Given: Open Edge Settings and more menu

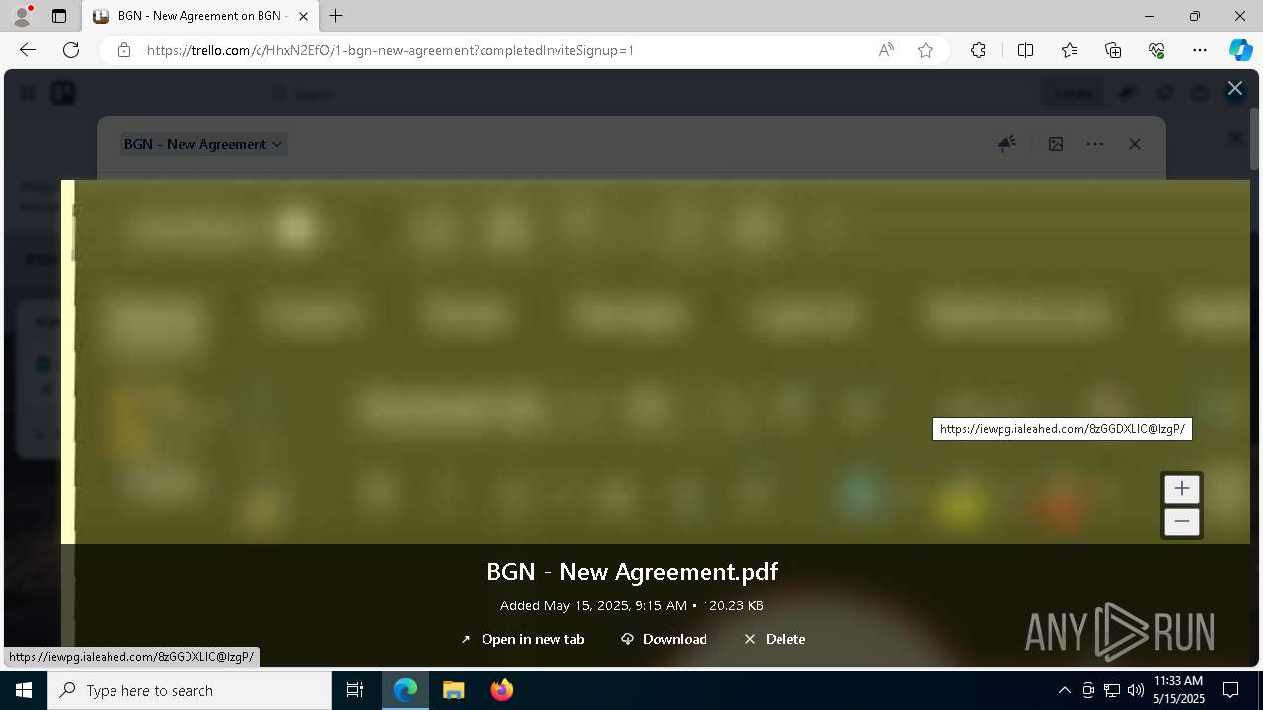Looking at the screenshot, I should pyautogui.click(x=1200, y=50).
